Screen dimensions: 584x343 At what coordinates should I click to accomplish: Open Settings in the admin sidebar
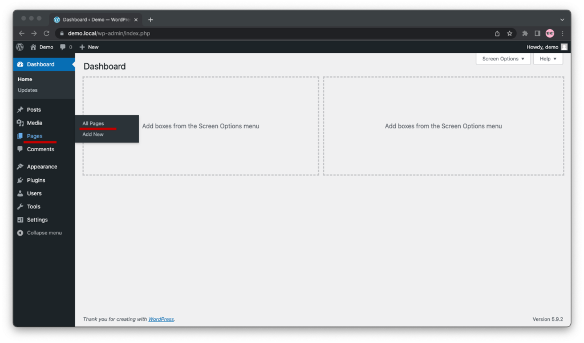pyautogui.click(x=37, y=220)
